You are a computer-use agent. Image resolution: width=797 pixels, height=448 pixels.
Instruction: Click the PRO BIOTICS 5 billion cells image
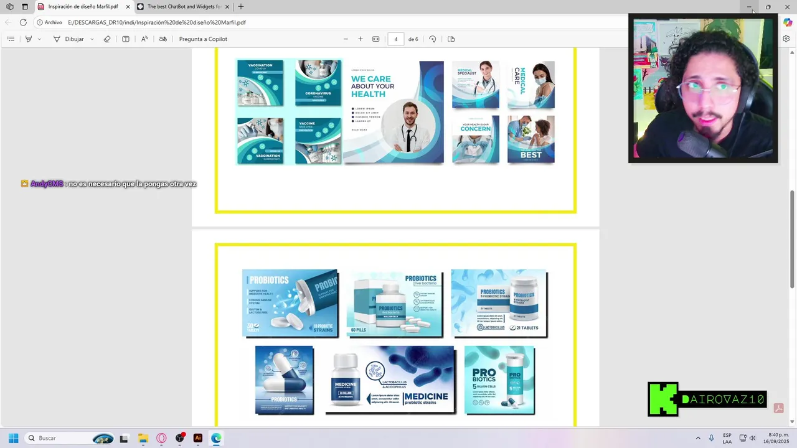499,380
